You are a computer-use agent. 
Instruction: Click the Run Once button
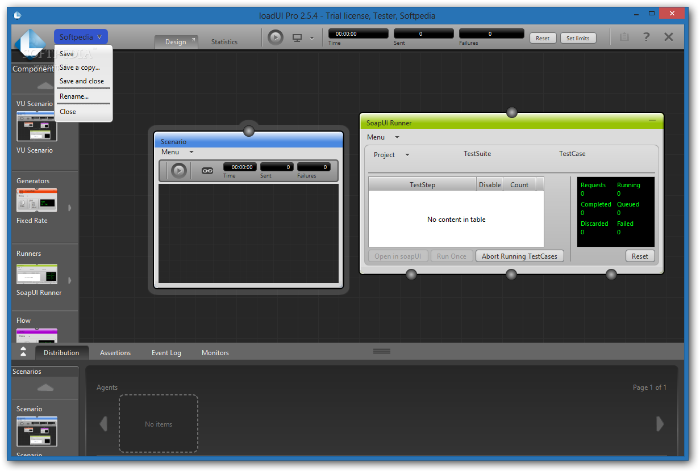(x=452, y=256)
